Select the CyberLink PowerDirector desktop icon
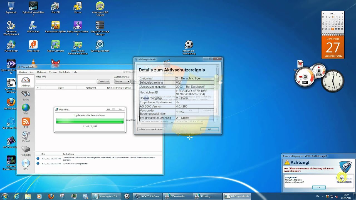Screen dimensions: 356x200 point(11,163)
